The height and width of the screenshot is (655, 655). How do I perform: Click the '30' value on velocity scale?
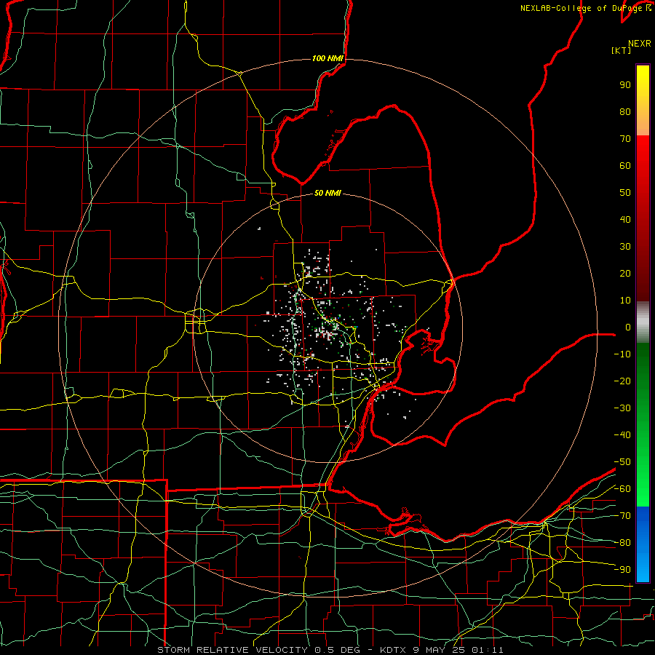pyautogui.click(x=625, y=247)
